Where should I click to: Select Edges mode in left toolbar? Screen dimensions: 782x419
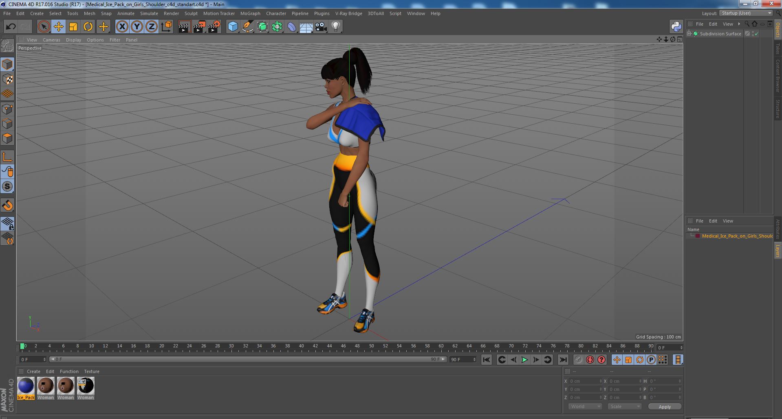(x=7, y=124)
